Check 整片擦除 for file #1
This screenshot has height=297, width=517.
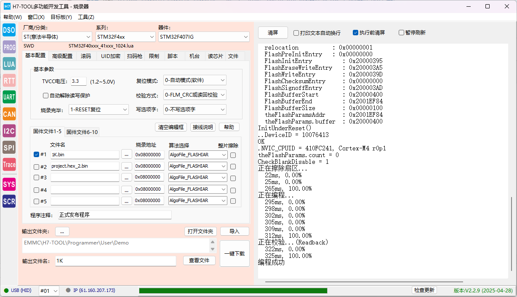(x=233, y=155)
